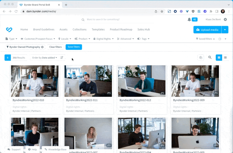Open the Locale filter dropdown
This screenshot has width=233, height=153.
click(65, 39)
